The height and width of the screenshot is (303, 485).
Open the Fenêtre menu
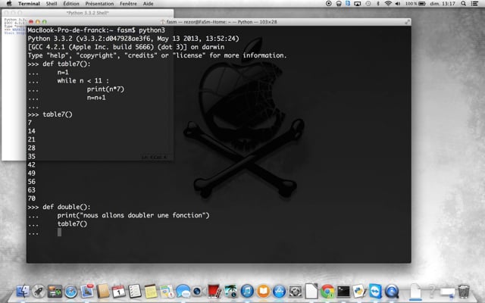click(128, 4)
